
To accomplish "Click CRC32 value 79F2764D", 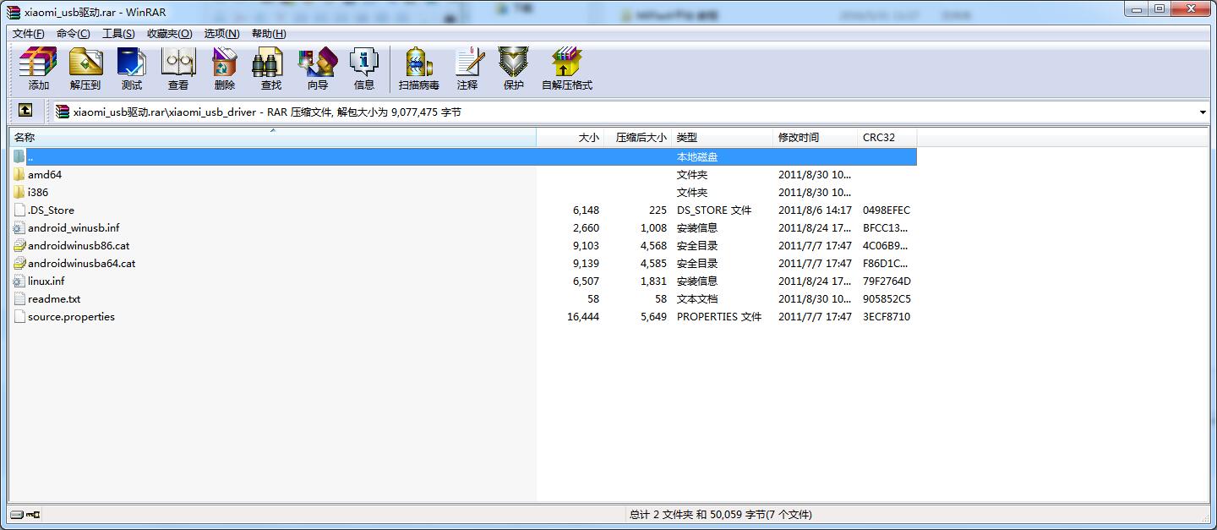I will (x=887, y=281).
